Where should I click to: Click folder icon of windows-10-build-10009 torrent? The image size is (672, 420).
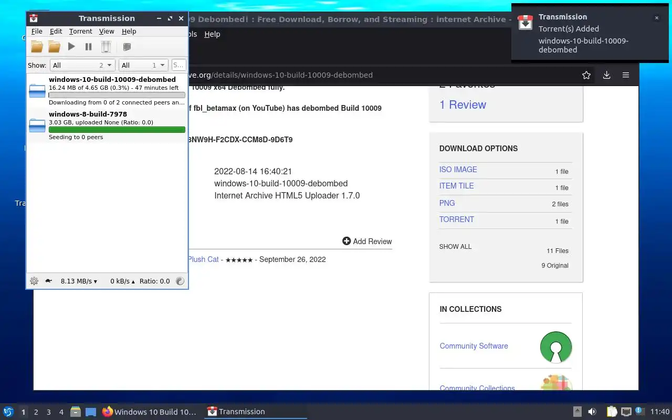click(x=37, y=91)
